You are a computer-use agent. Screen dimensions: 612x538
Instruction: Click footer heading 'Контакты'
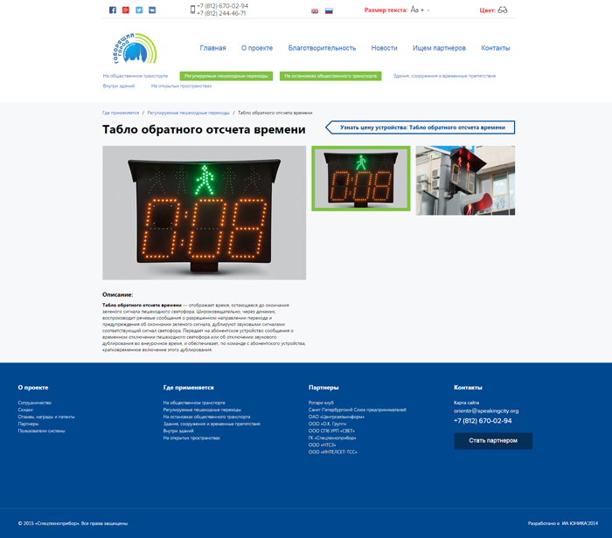point(468,388)
